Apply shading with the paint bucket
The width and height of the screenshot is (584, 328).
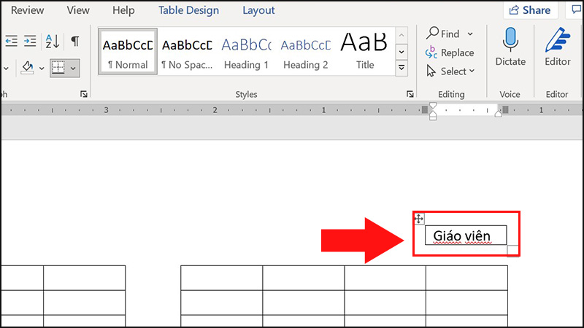(x=28, y=68)
